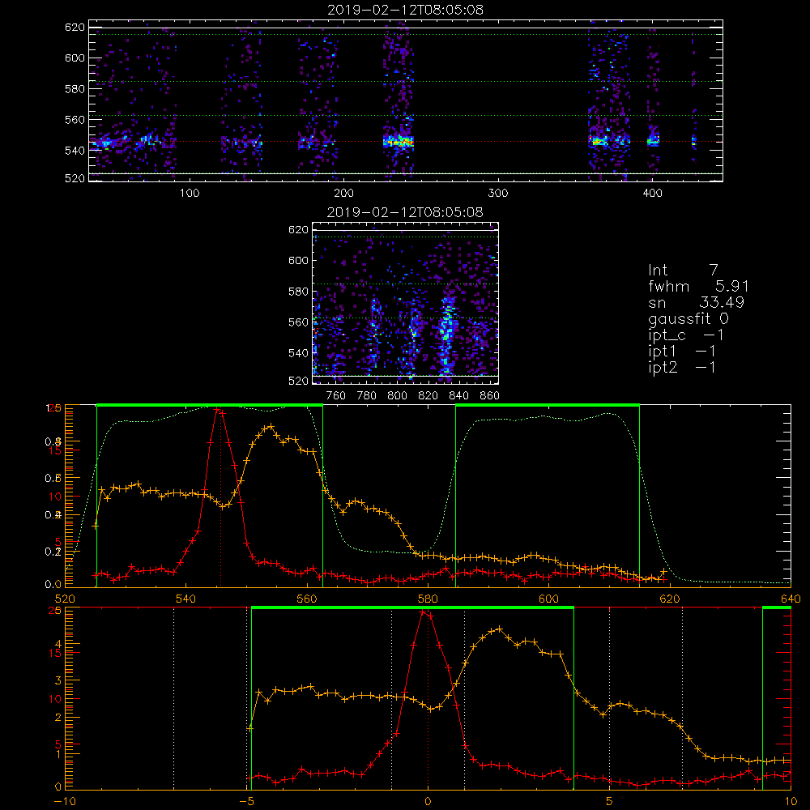
Task: Click the bright emission blob near x=365 in top spectrogram
Action: (599, 140)
